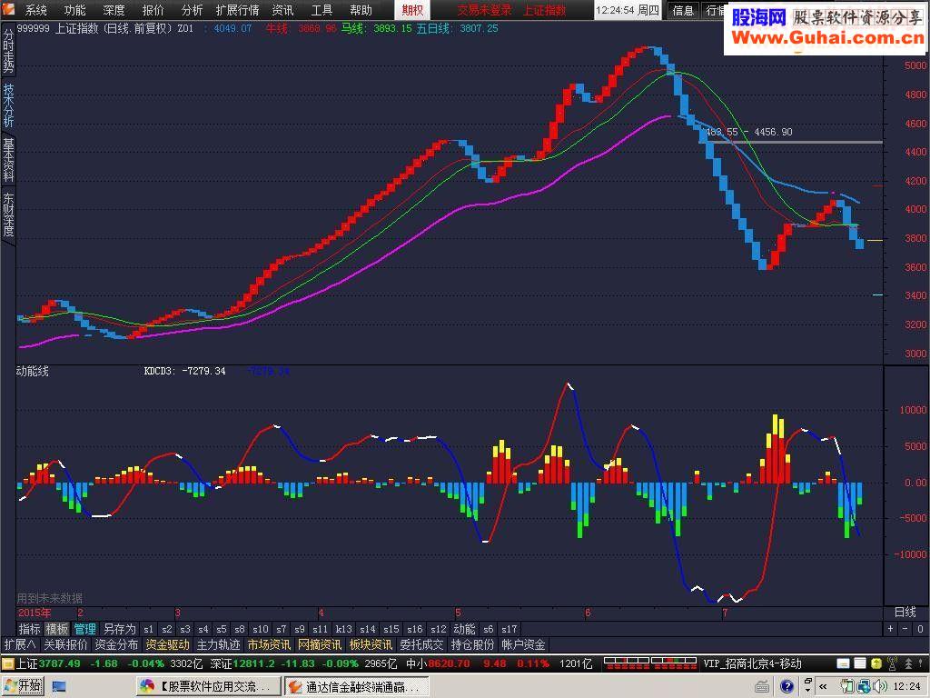The width and height of the screenshot is (930, 698).
Task: Open the 深度 menu
Action: (x=114, y=9)
